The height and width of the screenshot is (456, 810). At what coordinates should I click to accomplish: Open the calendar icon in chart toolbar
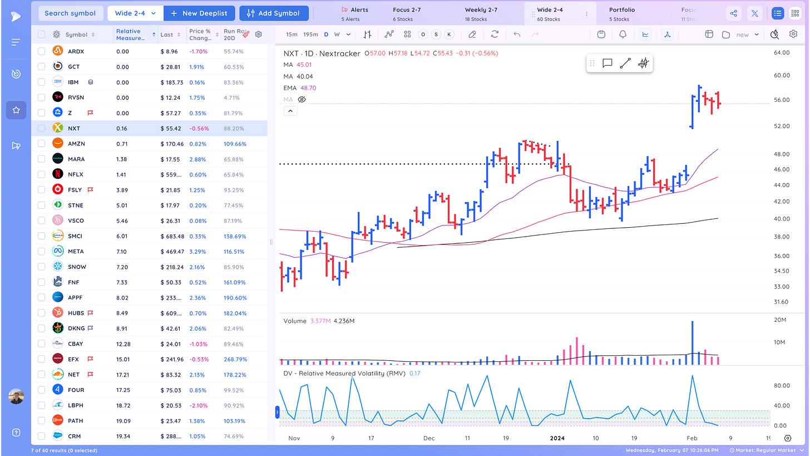(x=601, y=35)
